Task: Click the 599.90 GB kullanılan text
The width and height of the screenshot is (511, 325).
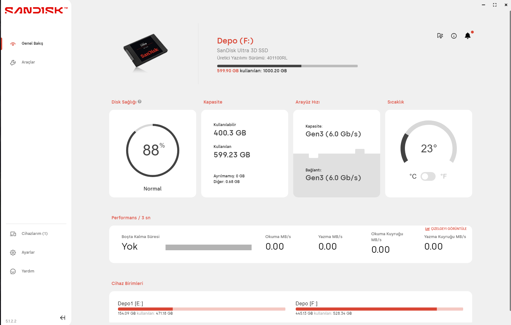Action: 252,71
